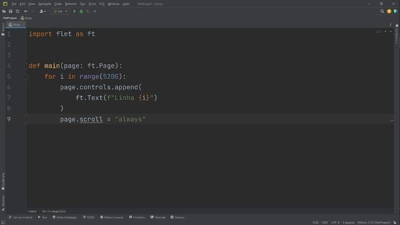This screenshot has width=400, height=225.
Task: Click the warning stripe on the scrollbar
Action: tap(392, 121)
